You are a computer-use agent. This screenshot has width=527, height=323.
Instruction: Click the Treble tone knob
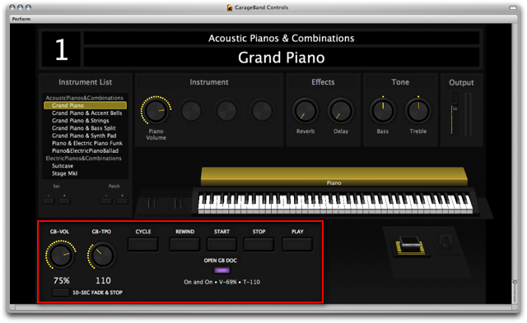(x=418, y=110)
